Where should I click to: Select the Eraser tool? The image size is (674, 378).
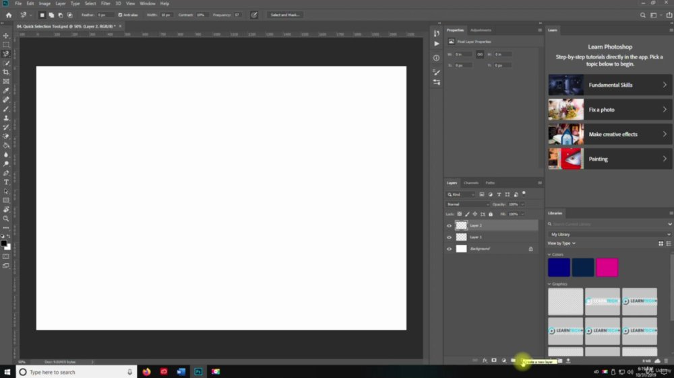6,137
